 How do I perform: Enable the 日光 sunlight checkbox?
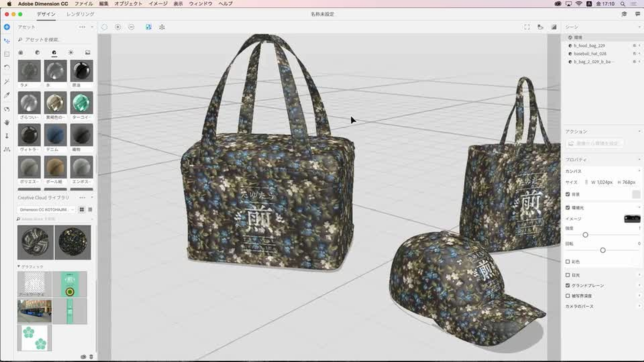tap(568, 275)
